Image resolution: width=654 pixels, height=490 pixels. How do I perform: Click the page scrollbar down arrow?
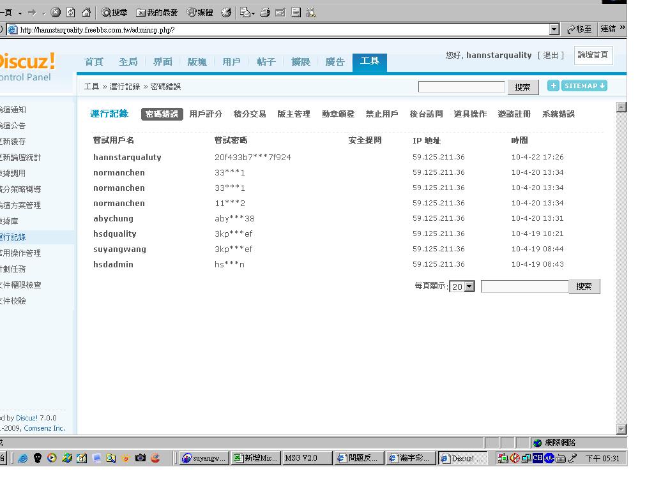coord(621,429)
